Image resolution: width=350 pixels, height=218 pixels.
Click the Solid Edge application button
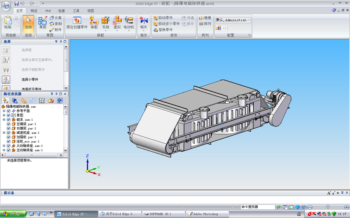point(6,6)
